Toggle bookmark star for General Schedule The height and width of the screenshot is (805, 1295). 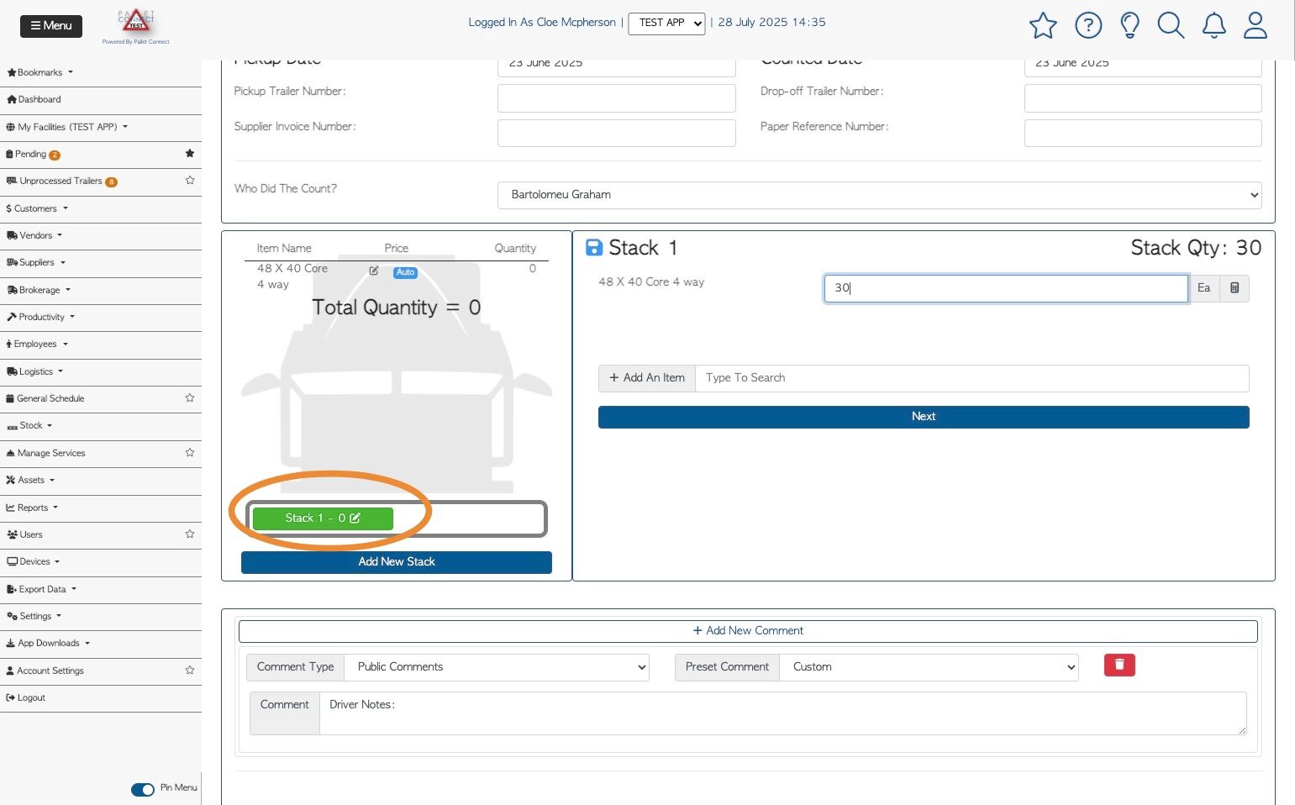click(x=190, y=398)
